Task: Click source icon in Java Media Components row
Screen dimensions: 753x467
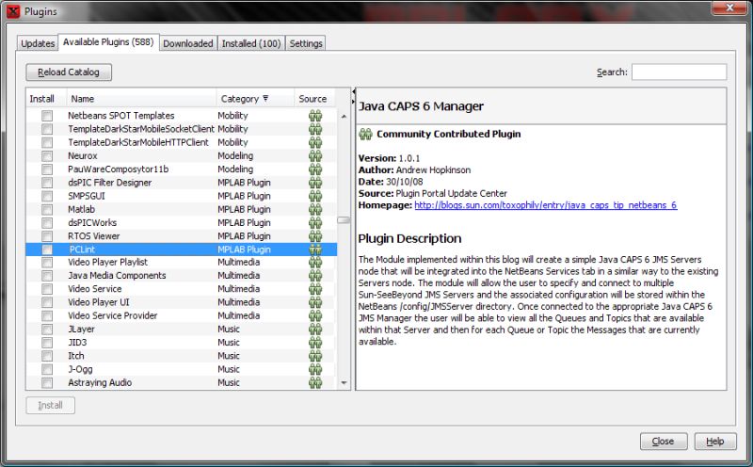Action: point(315,275)
